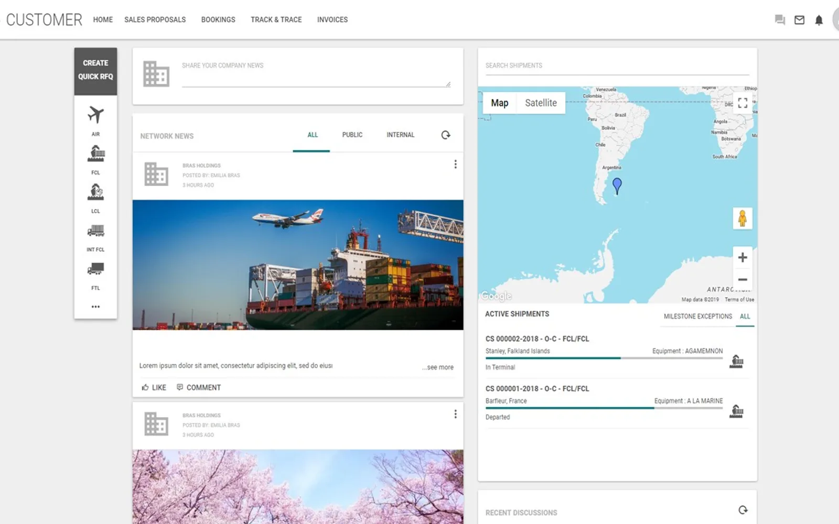The height and width of the screenshot is (524, 839).
Task: Click the Street View pegman
Action: point(742,218)
